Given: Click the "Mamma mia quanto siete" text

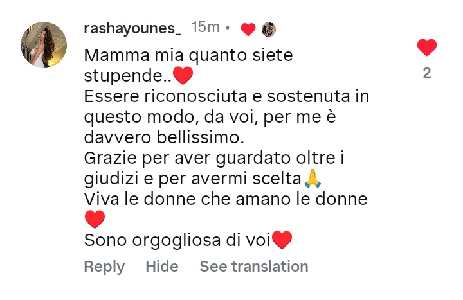Looking at the screenshot, I should pyautogui.click(x=188, y=56).
